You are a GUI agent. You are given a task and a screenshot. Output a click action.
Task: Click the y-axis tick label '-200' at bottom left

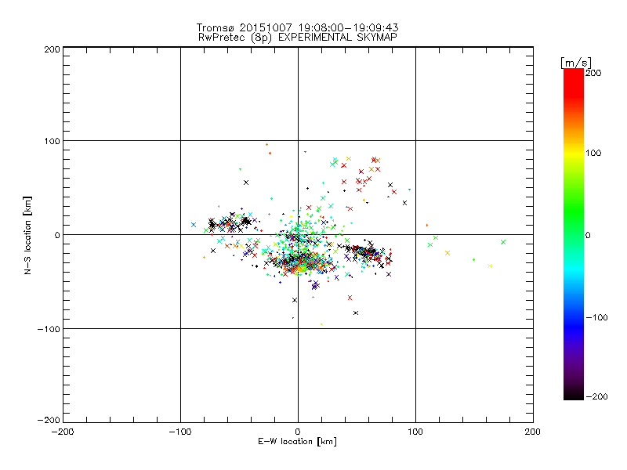[49, 420]
